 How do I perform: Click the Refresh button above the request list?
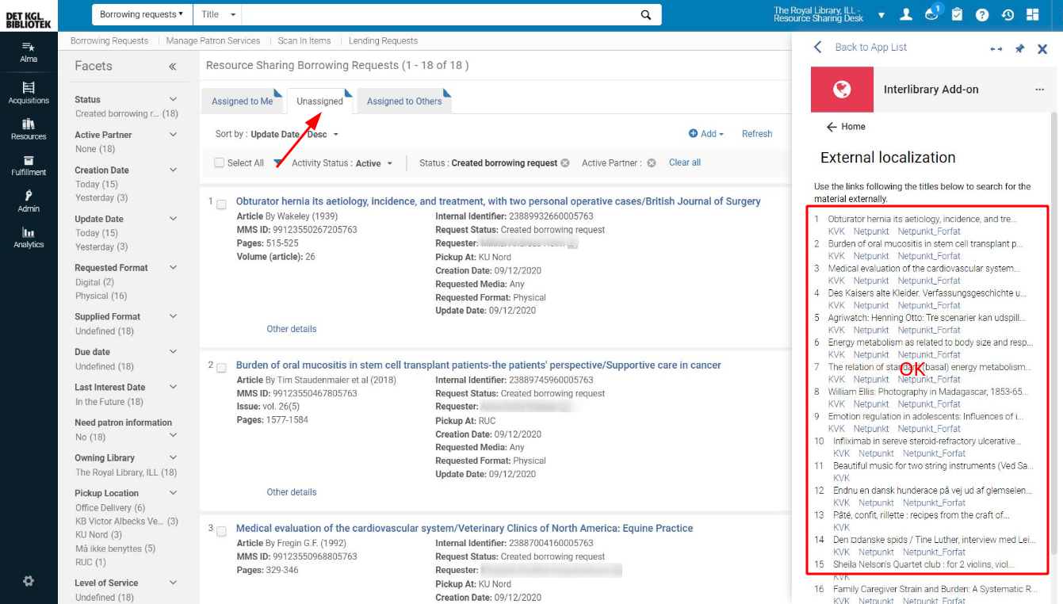(756, 133)
